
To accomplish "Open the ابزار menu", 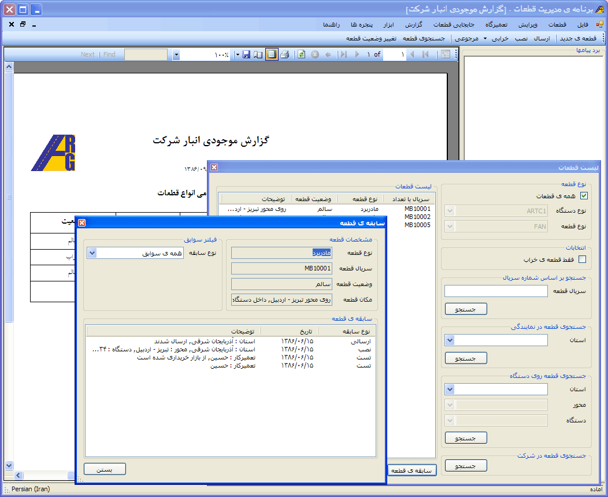I will point(388,24).
